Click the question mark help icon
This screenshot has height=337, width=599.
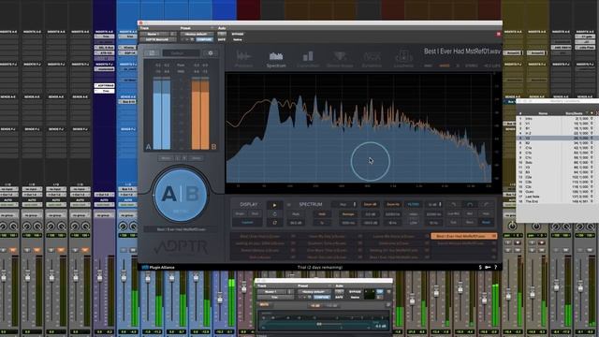(496, 267)
